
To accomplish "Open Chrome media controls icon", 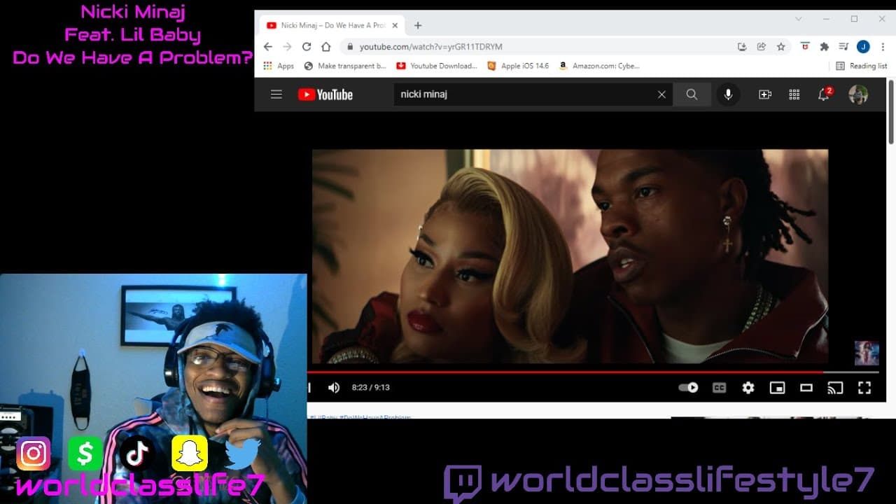I will (843, 47).
